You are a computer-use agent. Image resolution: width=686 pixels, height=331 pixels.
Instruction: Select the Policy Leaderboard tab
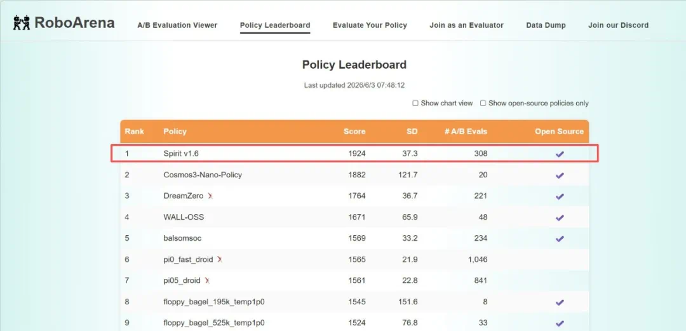tap(275, 25)
